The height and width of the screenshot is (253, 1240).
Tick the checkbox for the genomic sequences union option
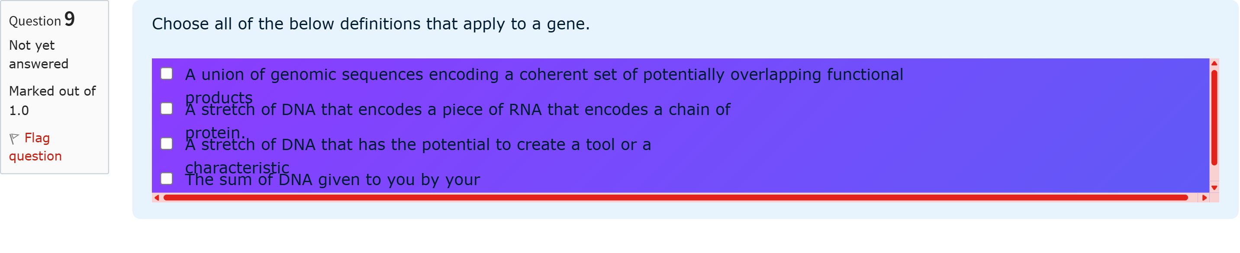point(167,74)
